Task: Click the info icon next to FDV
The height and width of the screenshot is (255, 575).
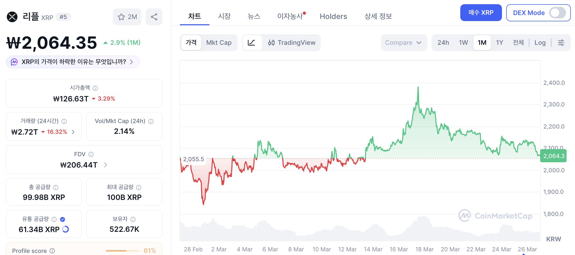Action: [91, 154]
